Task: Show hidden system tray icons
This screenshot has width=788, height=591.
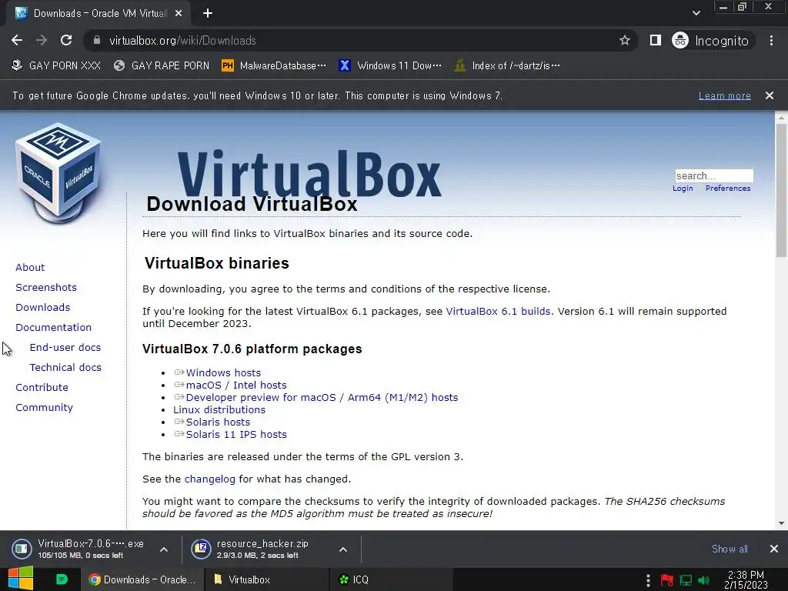Action: tap(648, 580)
